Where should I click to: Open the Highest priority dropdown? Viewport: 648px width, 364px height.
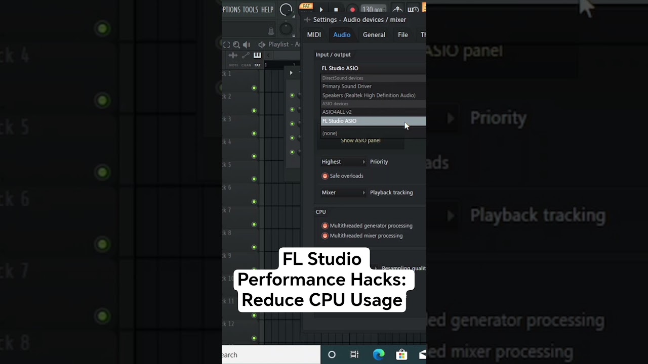pyautogui.click(x=343, y=162)
